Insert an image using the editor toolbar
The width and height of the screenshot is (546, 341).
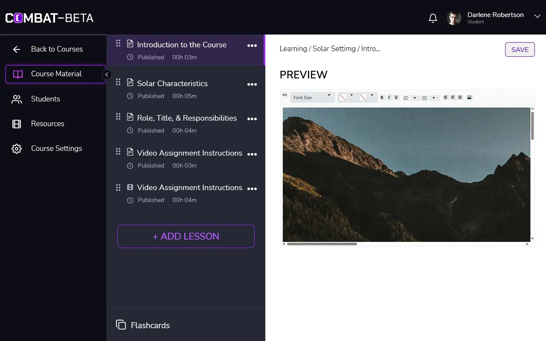(469, 98)
